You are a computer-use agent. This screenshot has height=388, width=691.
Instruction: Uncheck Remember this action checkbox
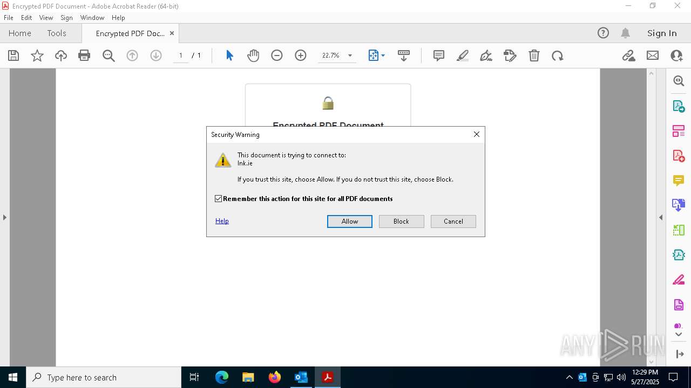click(x=219, y=199)
